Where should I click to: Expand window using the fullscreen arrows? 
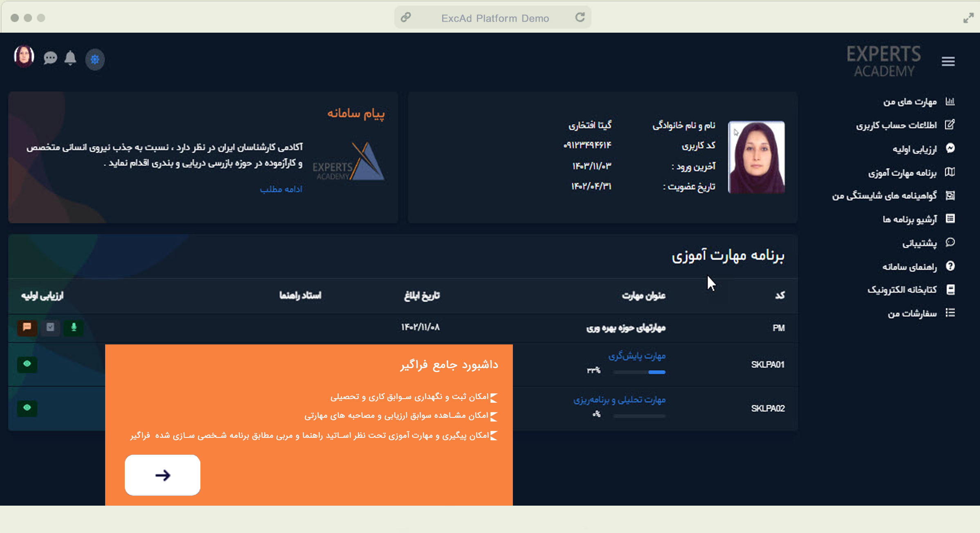click(x=968, y=18)
